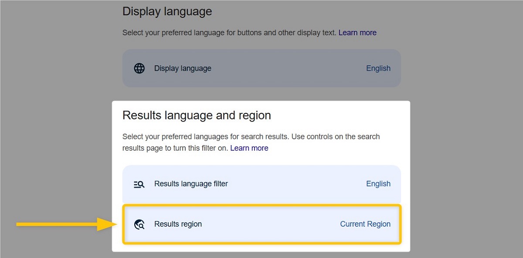The height and width of the screenshot is (258, 523).
Task: Select the 'Results language filter' row label
Action: (x=191, y=184)
